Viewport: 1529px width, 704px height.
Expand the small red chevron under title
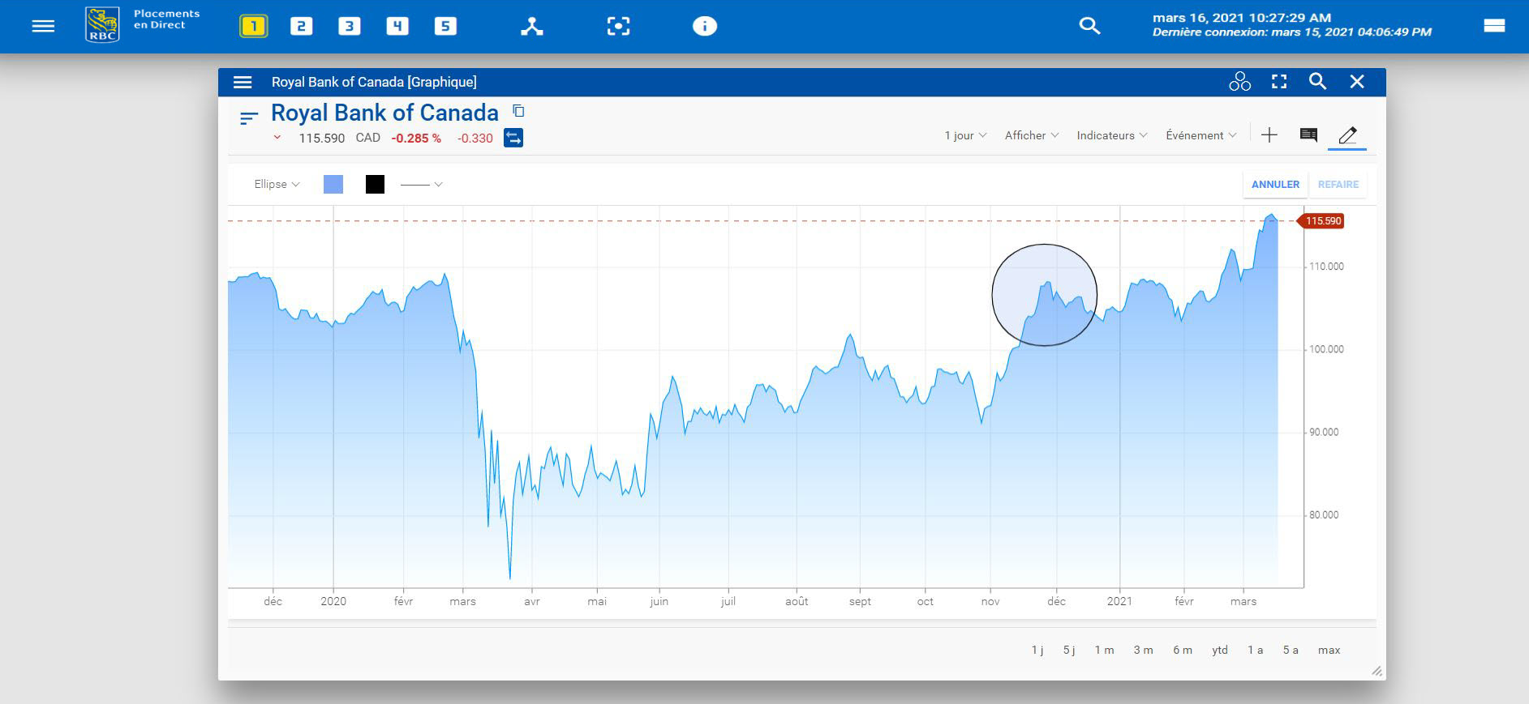[277, 138]
